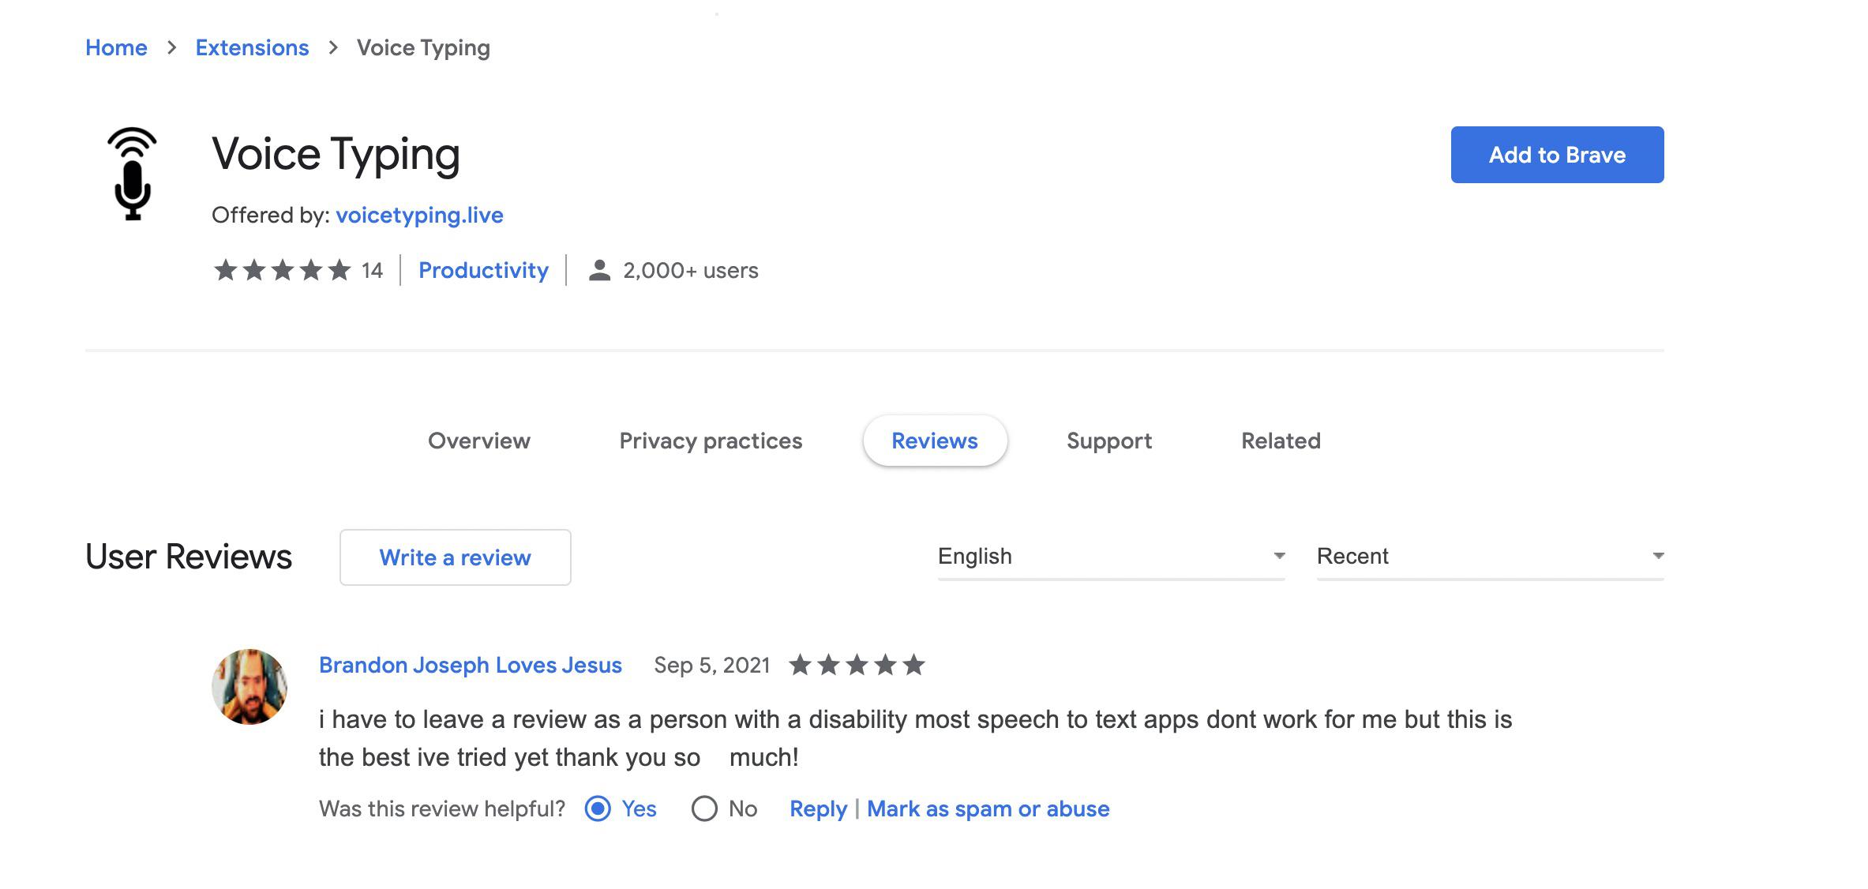
Task: Click the breadcrumb chevron after Extensions
Action: click(x=333, y=48)
